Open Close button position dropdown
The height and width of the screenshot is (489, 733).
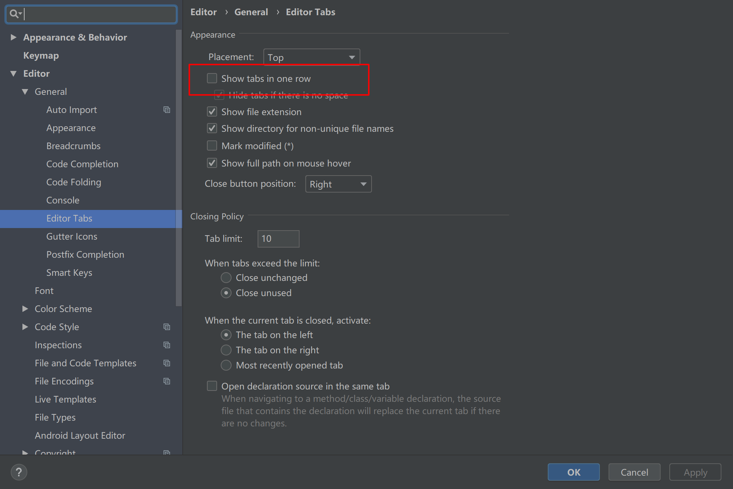(338, 184)
